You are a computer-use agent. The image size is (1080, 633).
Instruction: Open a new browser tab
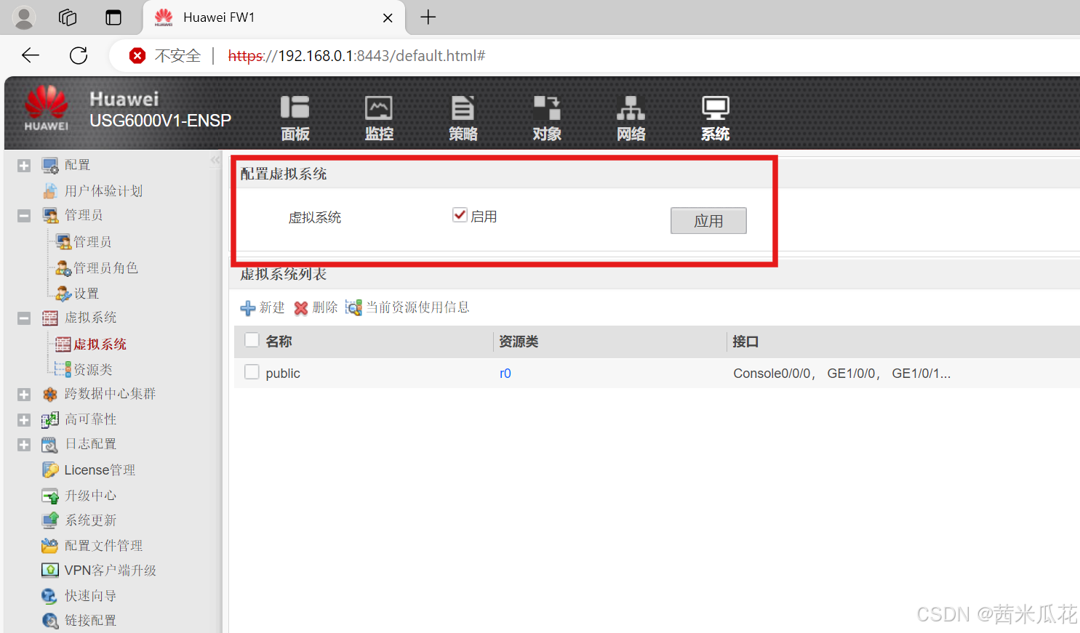[x=428, y=17]
